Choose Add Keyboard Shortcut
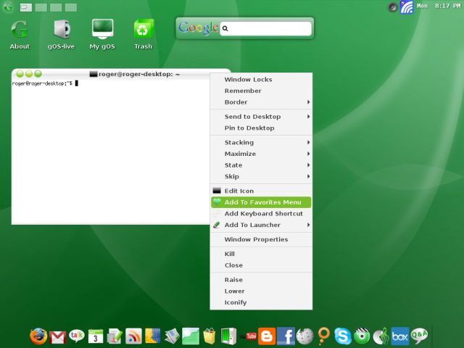 click(x=261, y=214)
